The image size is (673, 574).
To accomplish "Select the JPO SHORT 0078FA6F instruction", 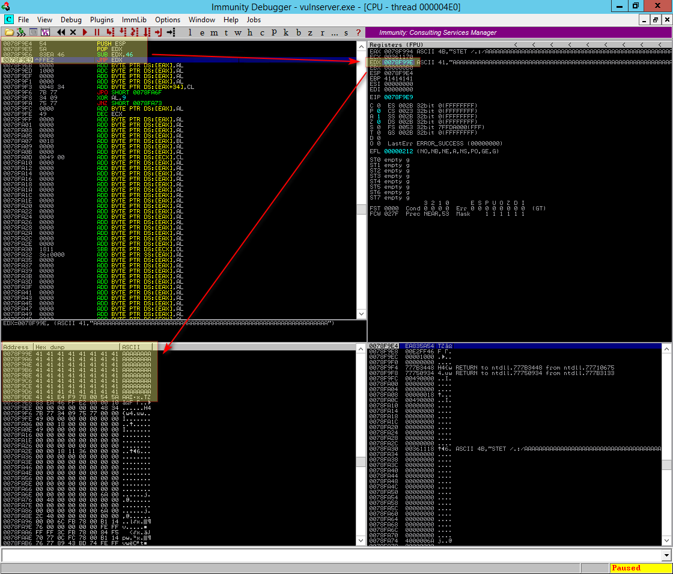I will (x=178, y=93).
